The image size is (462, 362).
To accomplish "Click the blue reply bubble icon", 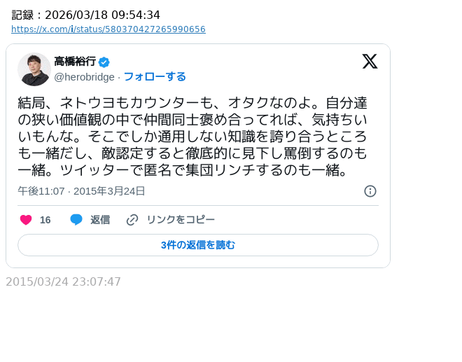I will pyautogui.click(x=76, y=220).
